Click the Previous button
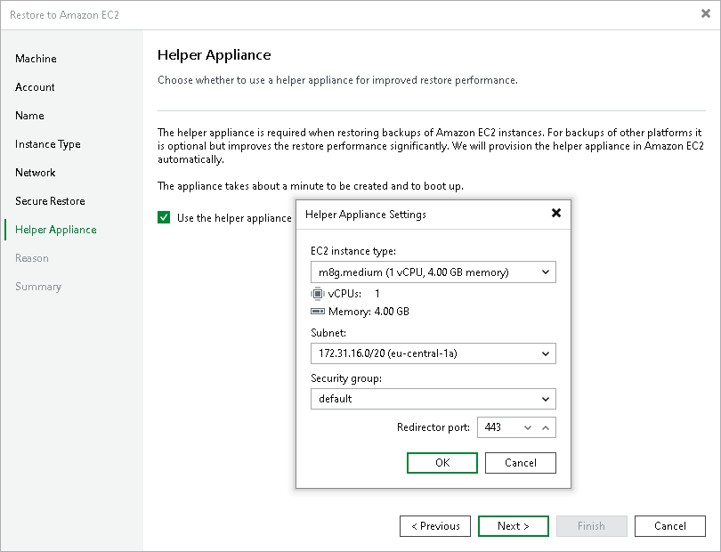The width and height of the screenshot is (721, 552). click(435, 526)
